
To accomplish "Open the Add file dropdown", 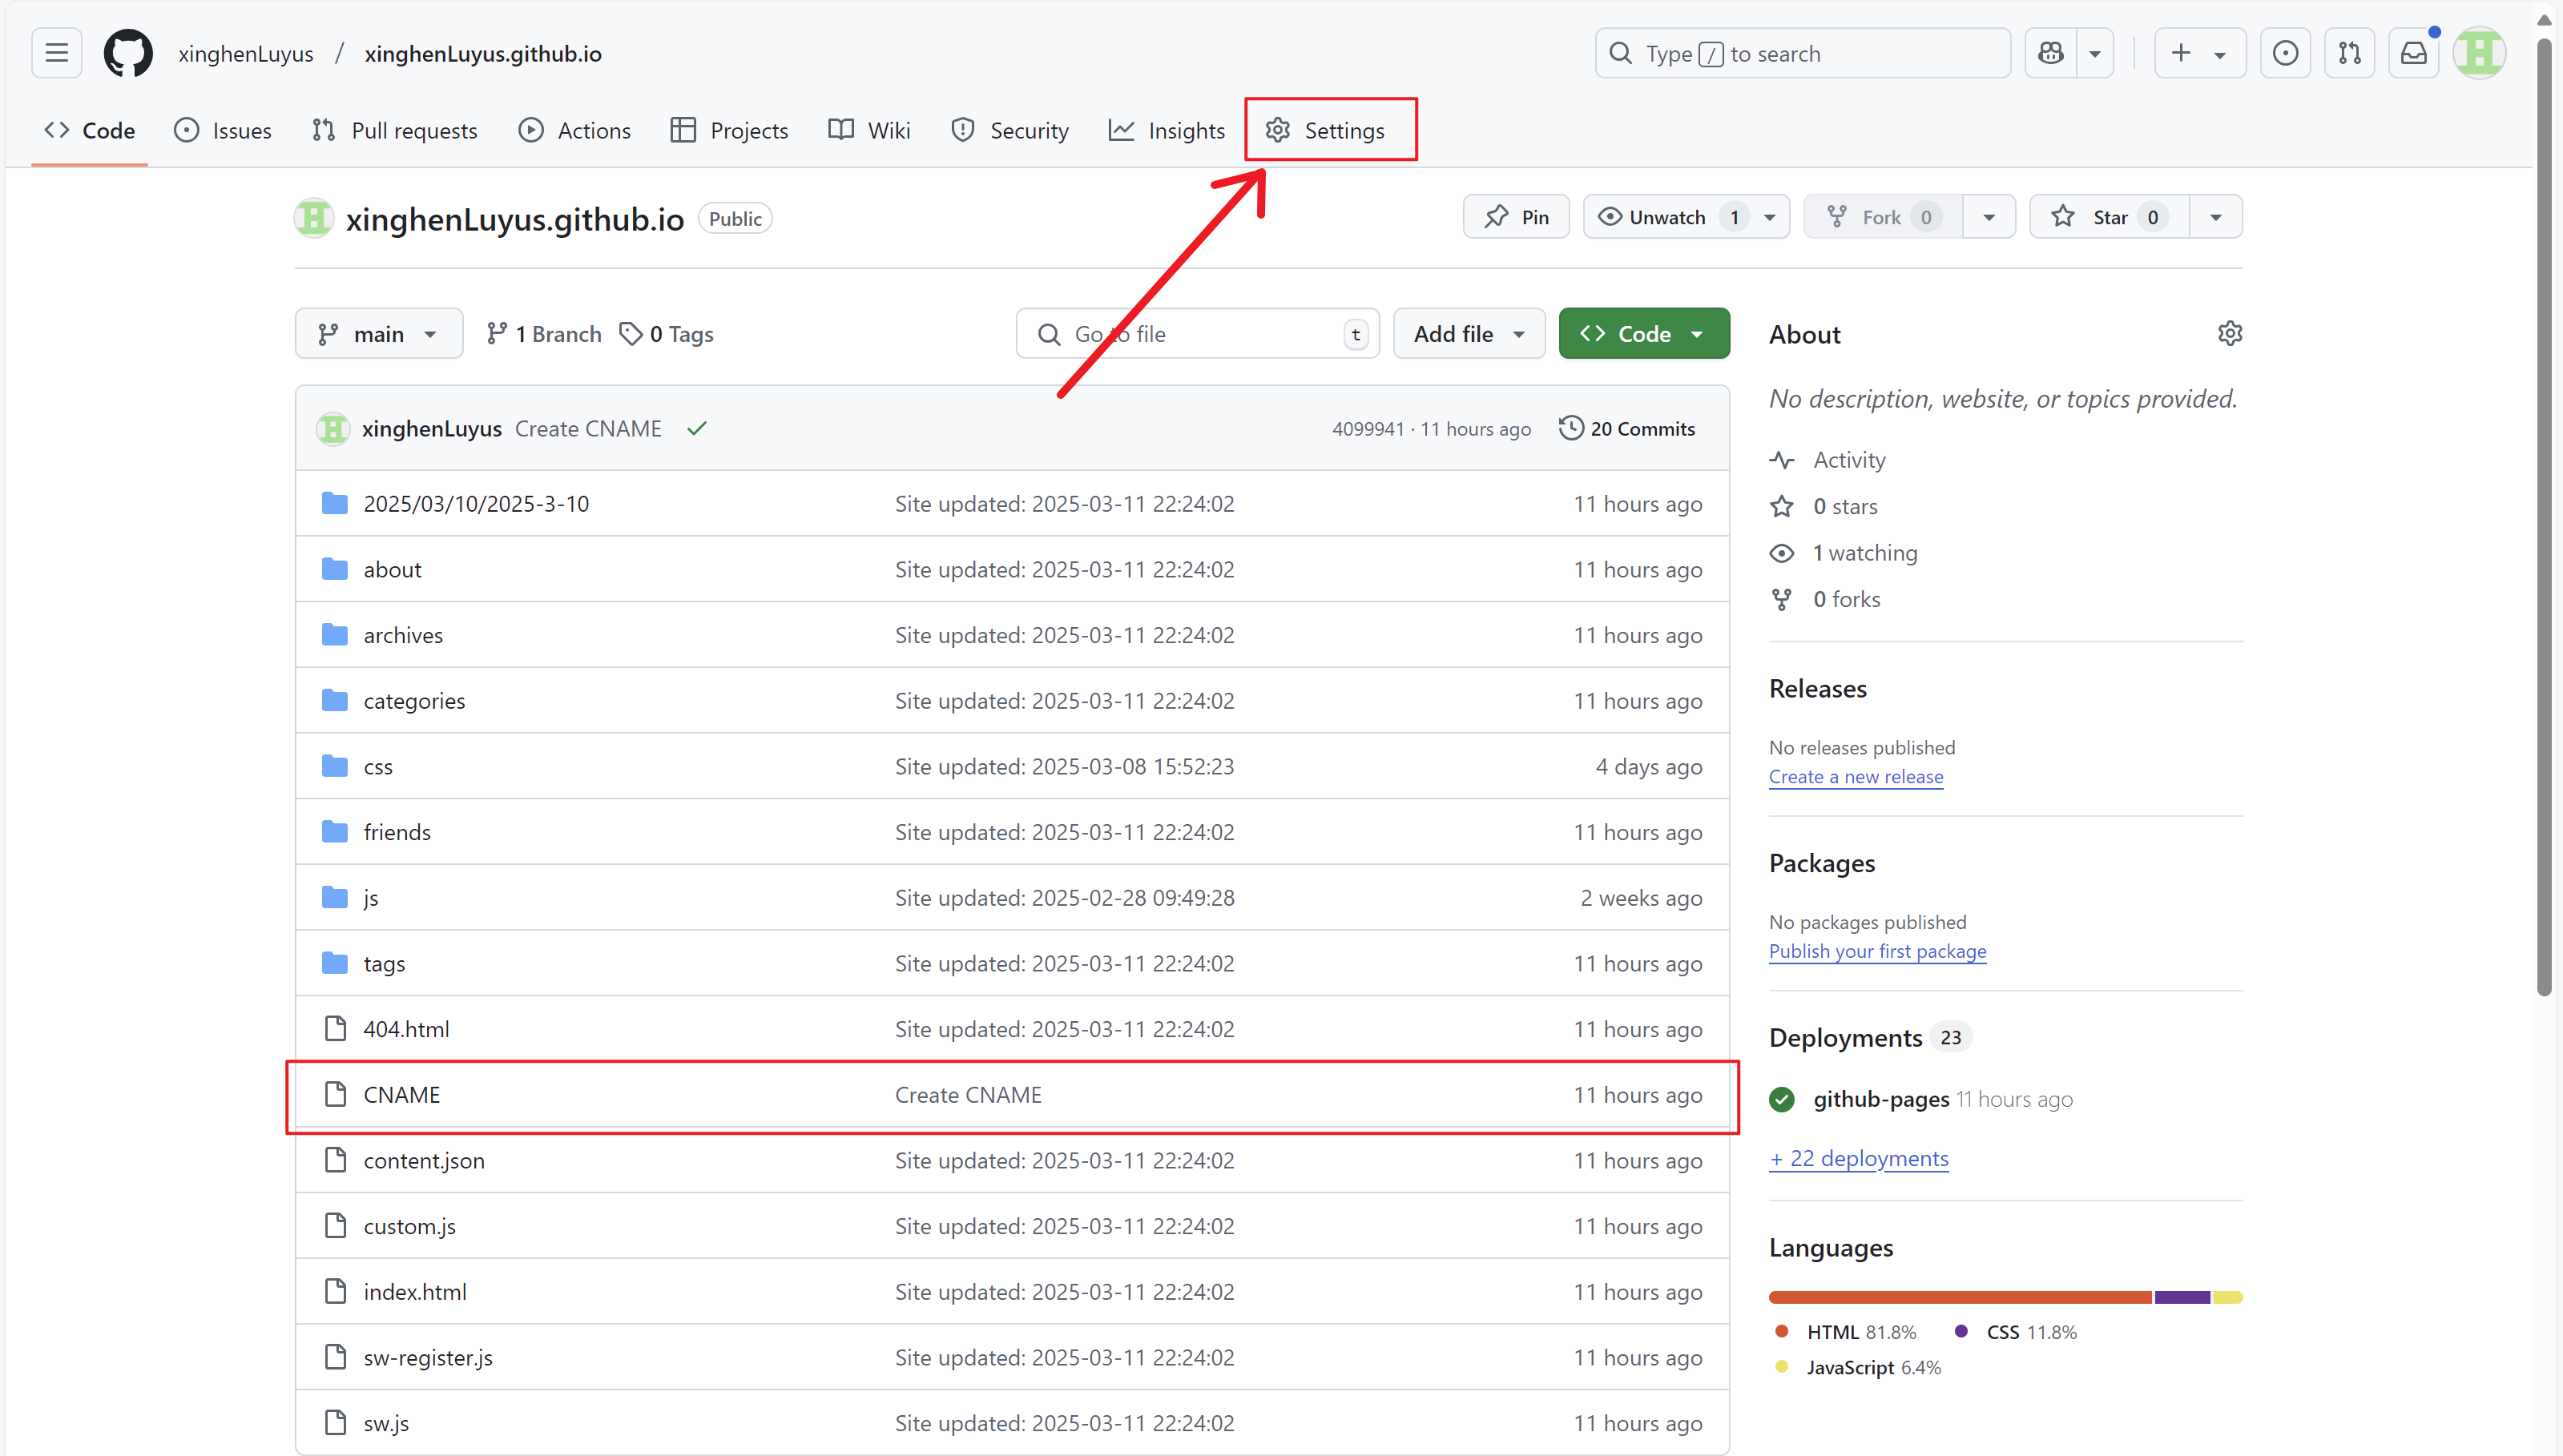I will (x=1468, y=334).
